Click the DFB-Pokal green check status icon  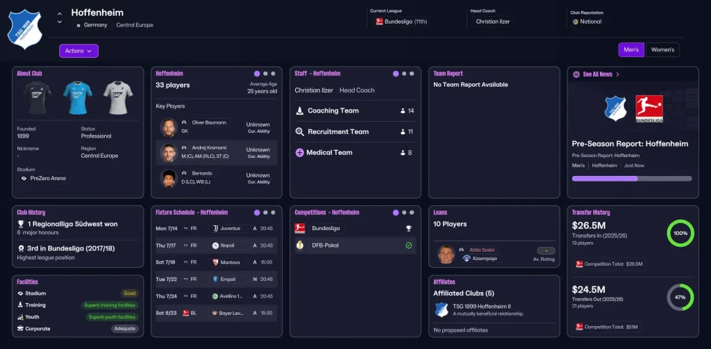[x=408, y=245]
